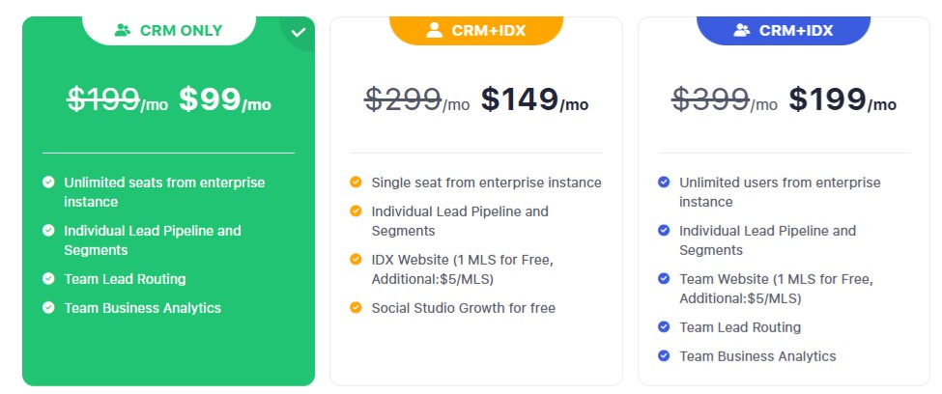The image size is (942, 394).
Task: Click orange check beside Social Studio Growth
Action: (357, 308)
